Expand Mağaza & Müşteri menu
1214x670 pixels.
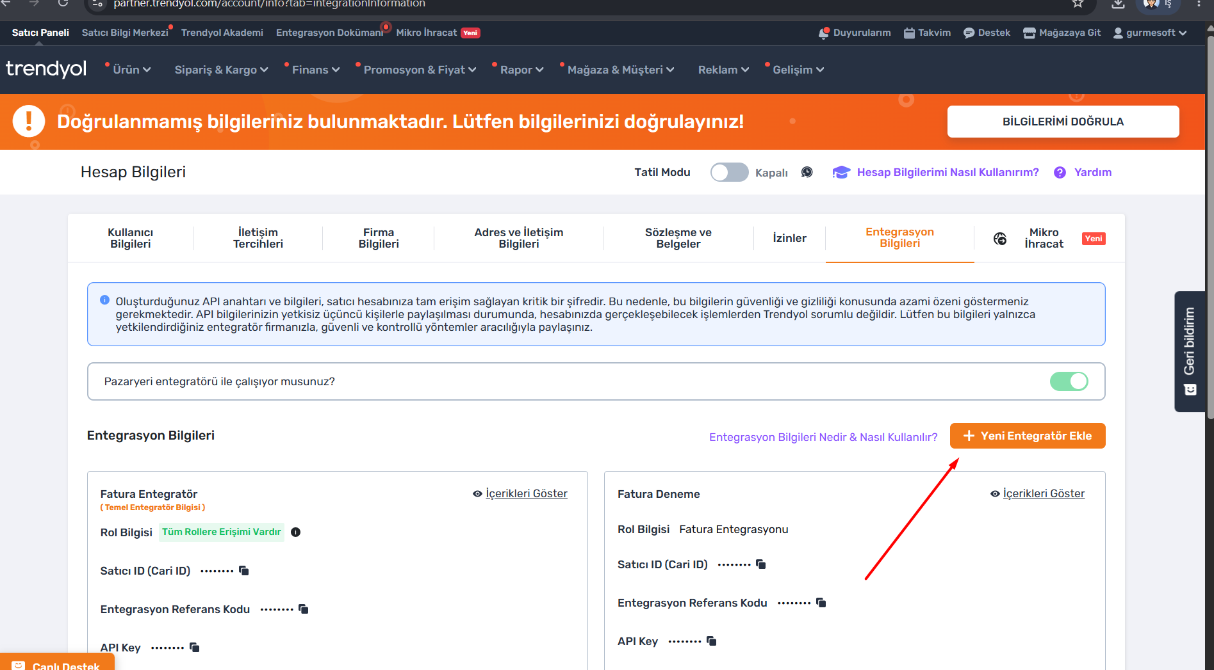click(x=620, y=70)
